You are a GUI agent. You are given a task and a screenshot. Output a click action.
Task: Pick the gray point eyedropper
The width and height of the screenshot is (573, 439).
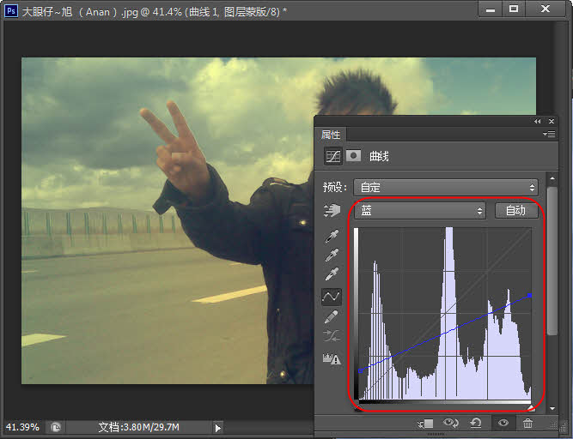(x=332, y=256)
